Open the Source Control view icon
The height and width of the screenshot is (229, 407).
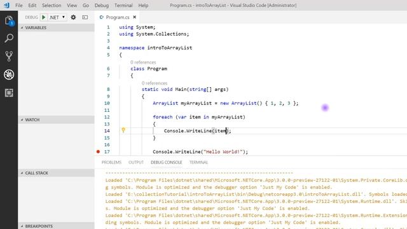pos(9,56)
